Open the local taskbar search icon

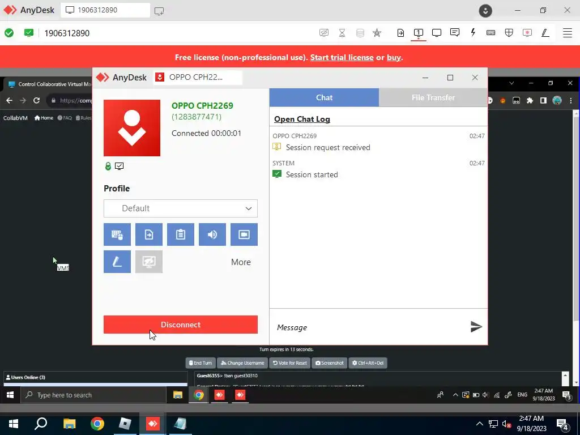pos(41,424)
